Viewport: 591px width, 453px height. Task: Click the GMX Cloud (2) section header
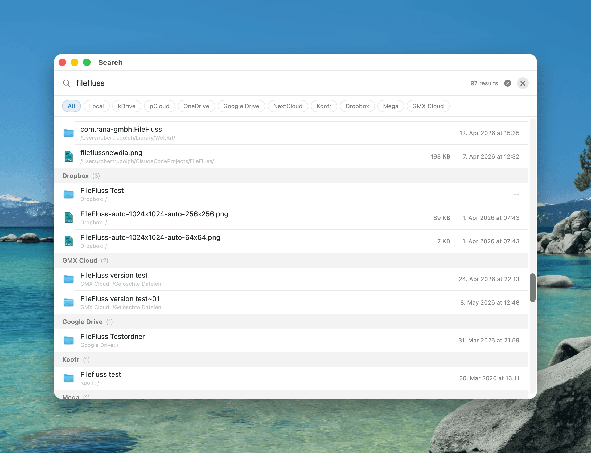pos(291,260)
